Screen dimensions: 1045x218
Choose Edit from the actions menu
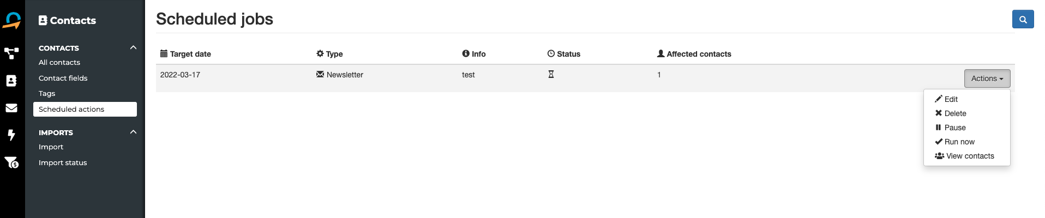point(946,99)
